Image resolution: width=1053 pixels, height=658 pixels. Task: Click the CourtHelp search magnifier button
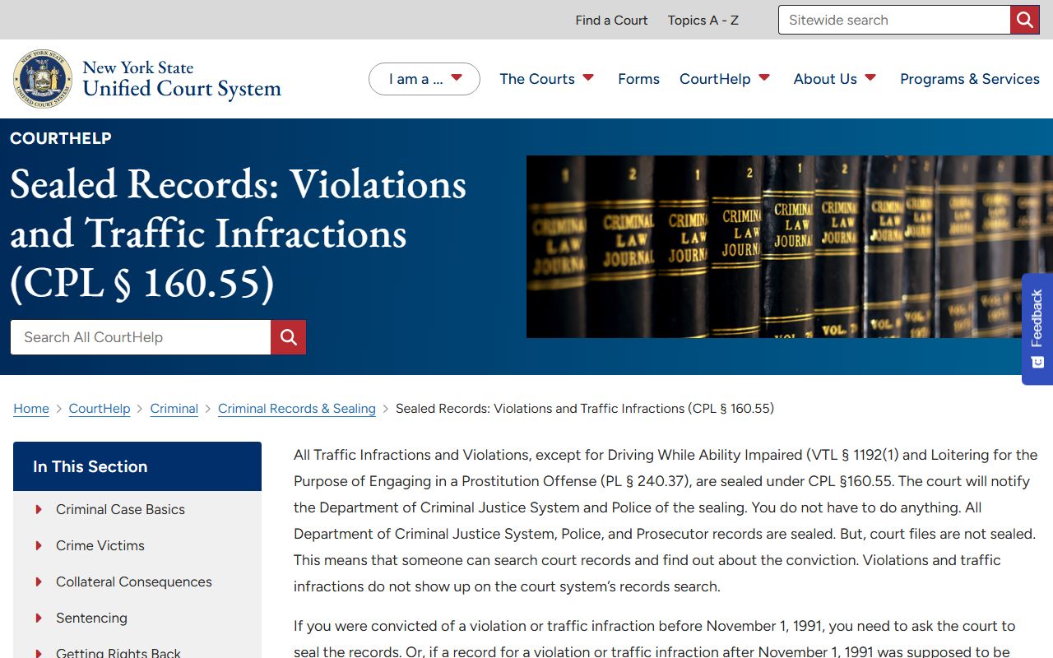point(288,337)
